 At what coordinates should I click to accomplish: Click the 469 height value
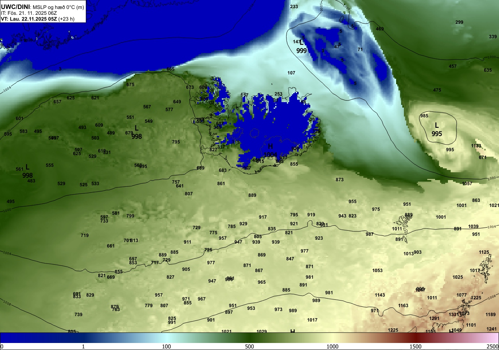380,29
